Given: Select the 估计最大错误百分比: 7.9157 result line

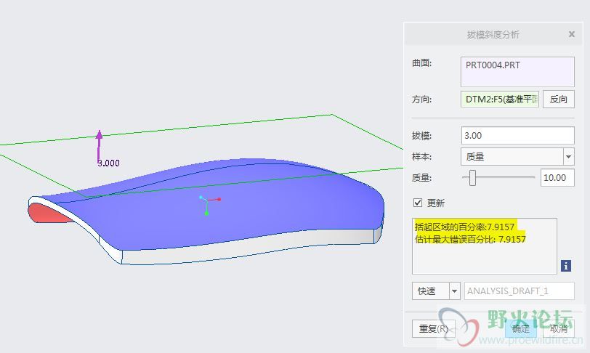Looking at the screenshot, I should click(x=470, y=239).
